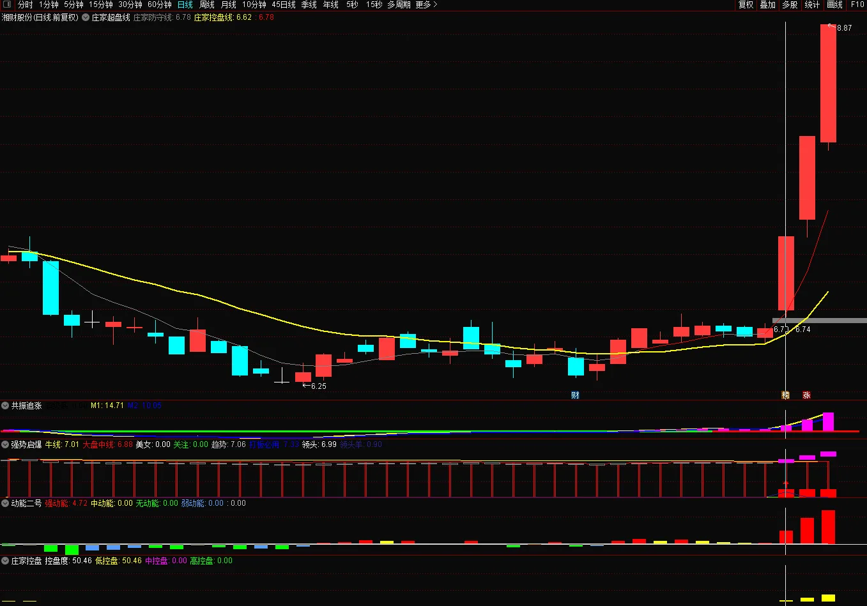The image size is (867, 606).
Task: Click the 中动能: 0.00 value
Action: (112, 503)
